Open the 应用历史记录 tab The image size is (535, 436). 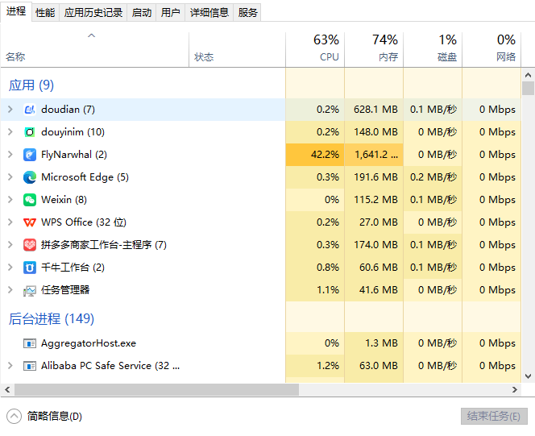coord(93,13)
